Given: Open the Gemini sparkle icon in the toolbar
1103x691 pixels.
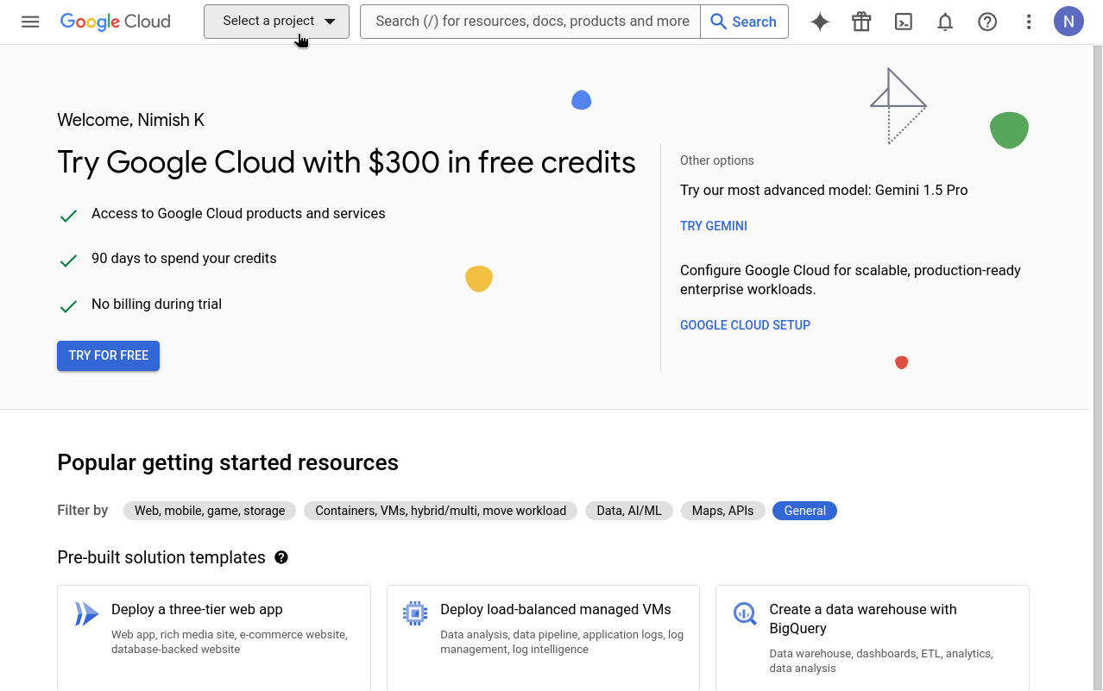Looking at the screenshot, I should 819,22.
